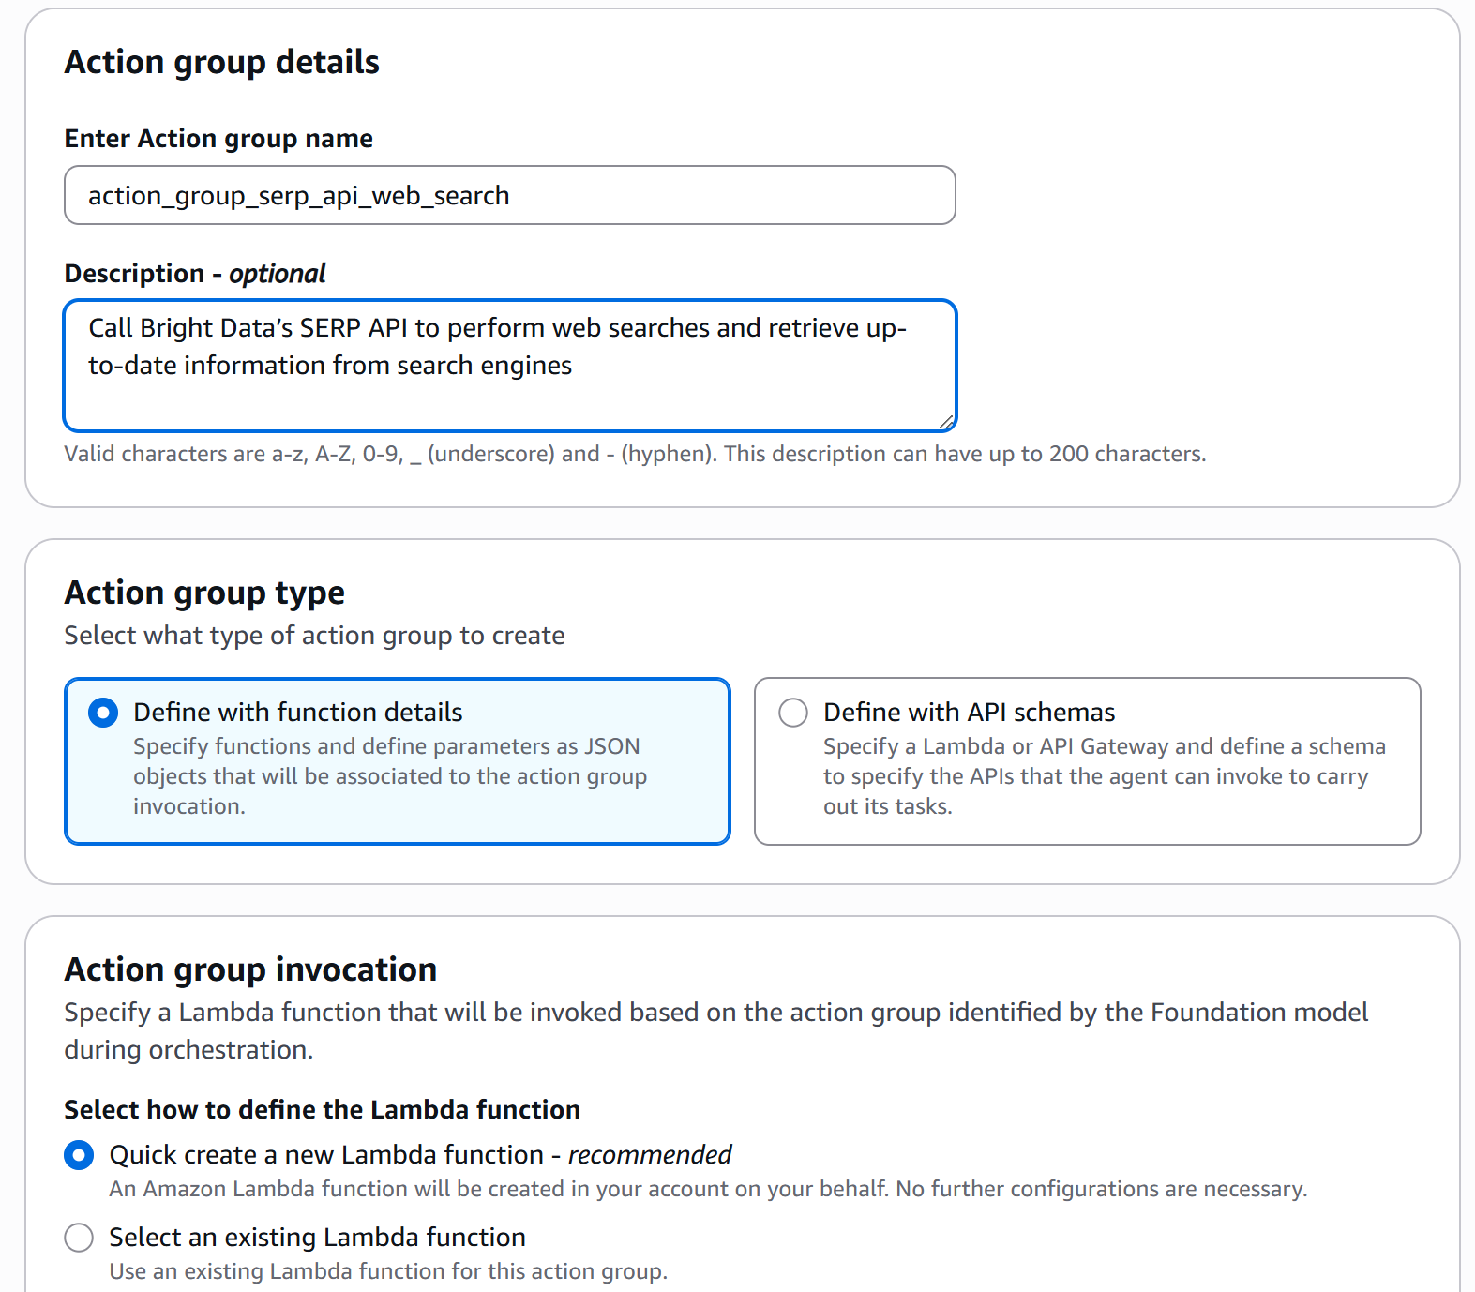Click the description box resize handle
Screen dimensions: 1475x1292
click(947, 422)
